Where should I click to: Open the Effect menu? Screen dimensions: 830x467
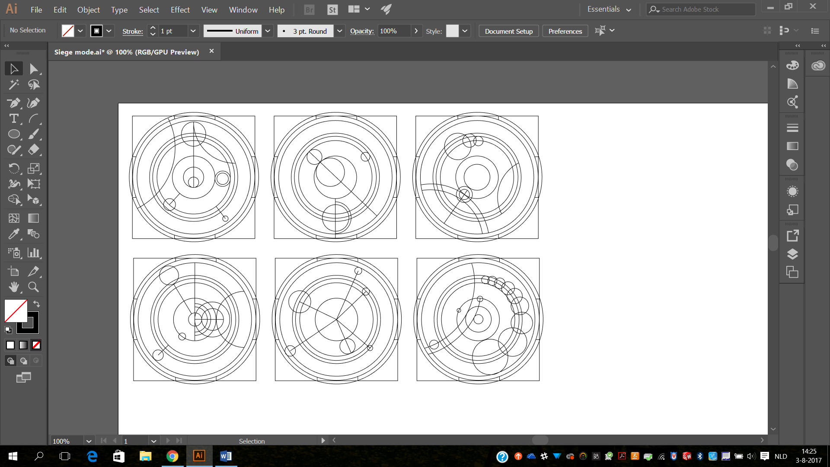point(180,10)
